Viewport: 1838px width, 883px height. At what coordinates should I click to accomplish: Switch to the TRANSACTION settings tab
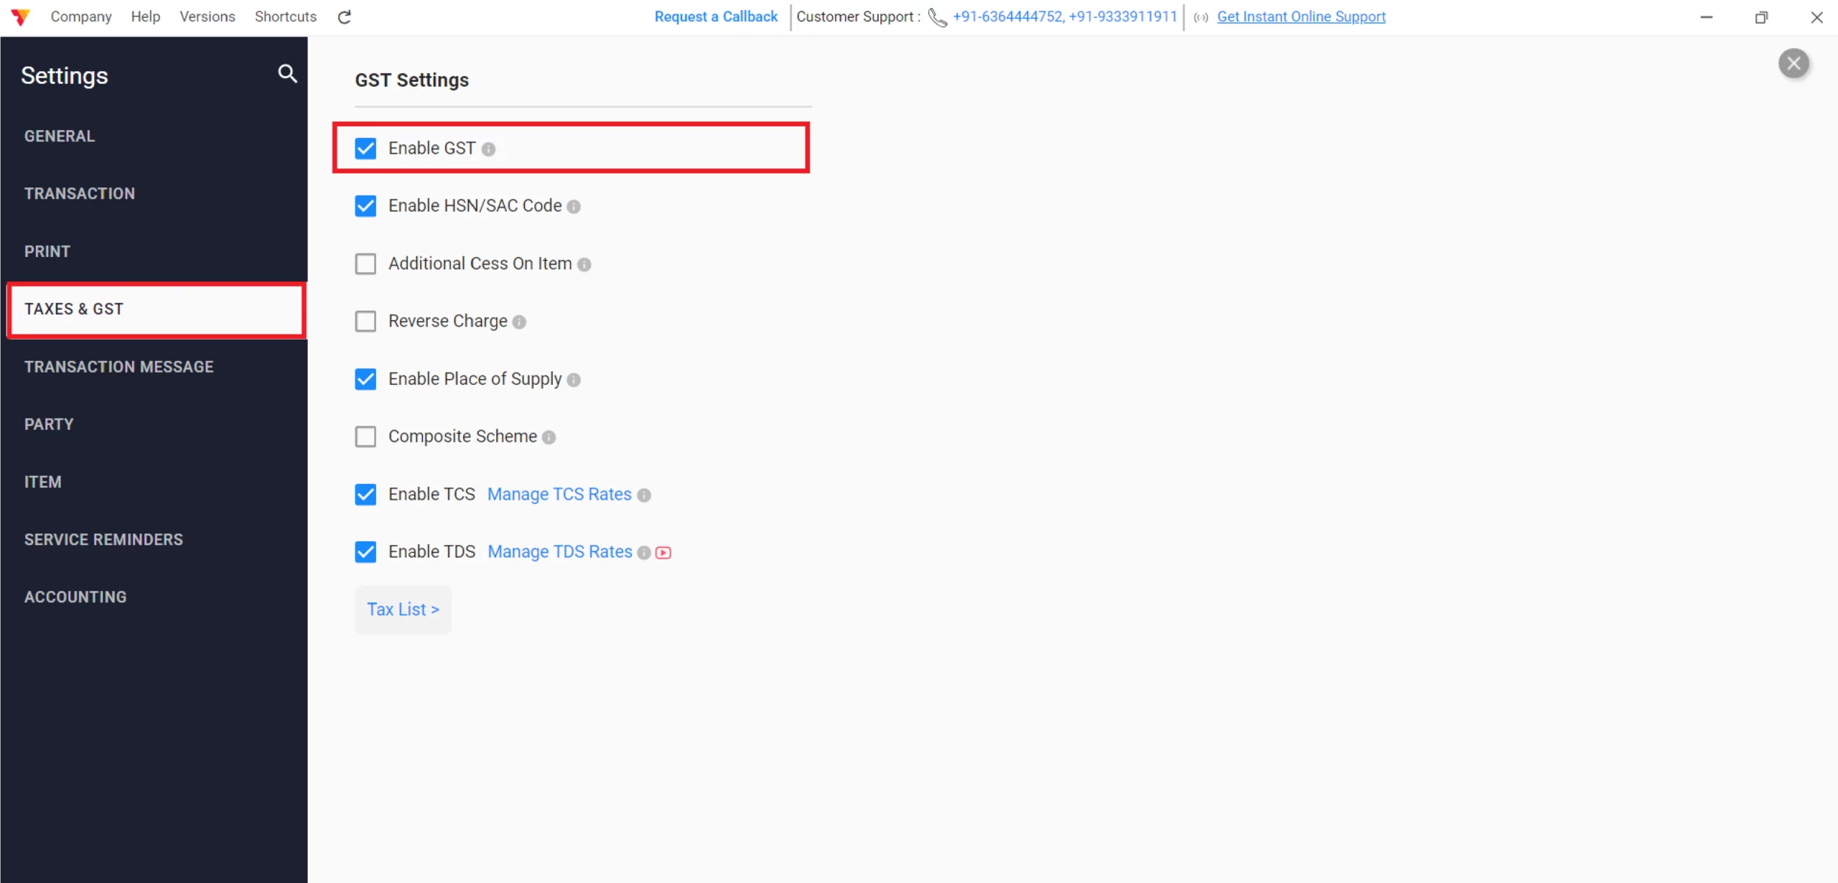pyautogui.click(x=80, y=194)
